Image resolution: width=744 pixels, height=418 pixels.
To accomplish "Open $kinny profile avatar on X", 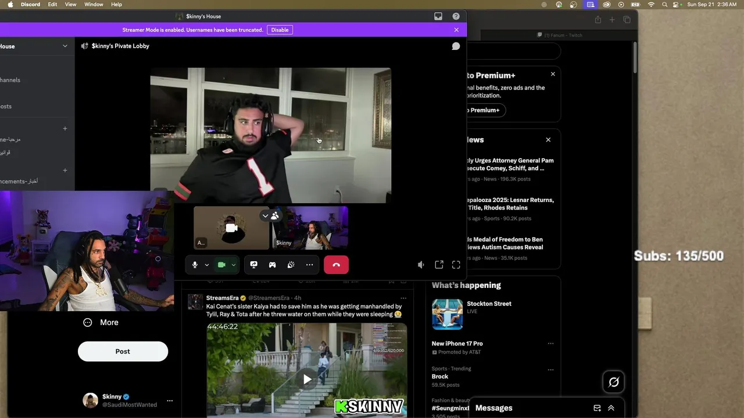I will (90, 401).
